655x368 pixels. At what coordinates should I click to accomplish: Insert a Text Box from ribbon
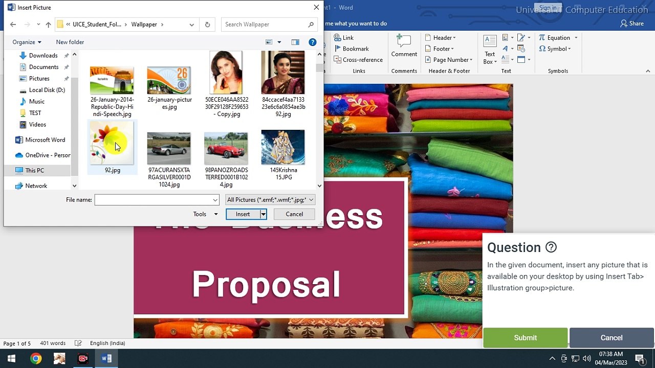pos(490,50)
